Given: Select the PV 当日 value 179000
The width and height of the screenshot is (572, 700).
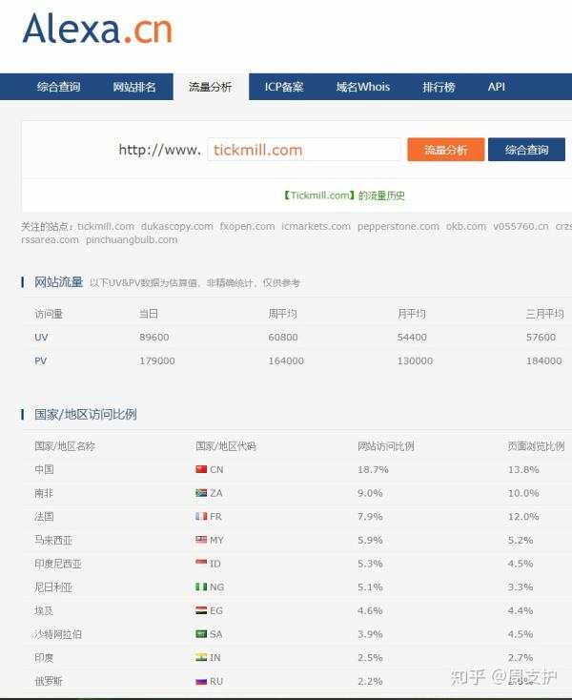Looking at the screenshot, I should point(157,360).
